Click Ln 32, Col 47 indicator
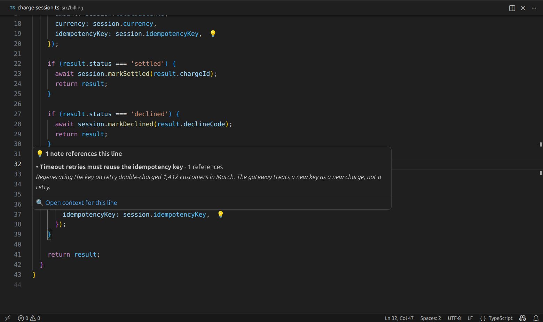 tap(399, 318)
